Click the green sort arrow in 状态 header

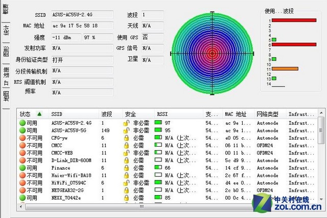39,114
